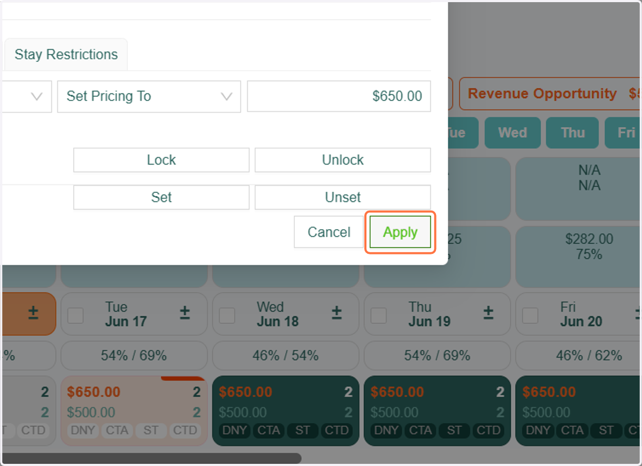Click the ± icon in the orange highlighted day header
Viewport: 642px width, 466px height.
click(33, 313)
